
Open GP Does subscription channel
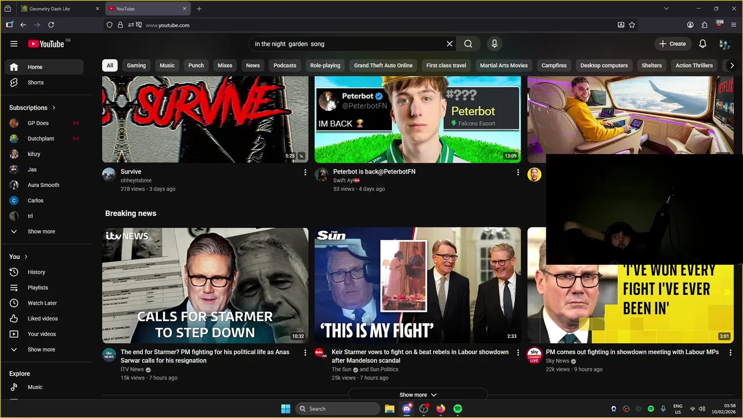(44, 123)
